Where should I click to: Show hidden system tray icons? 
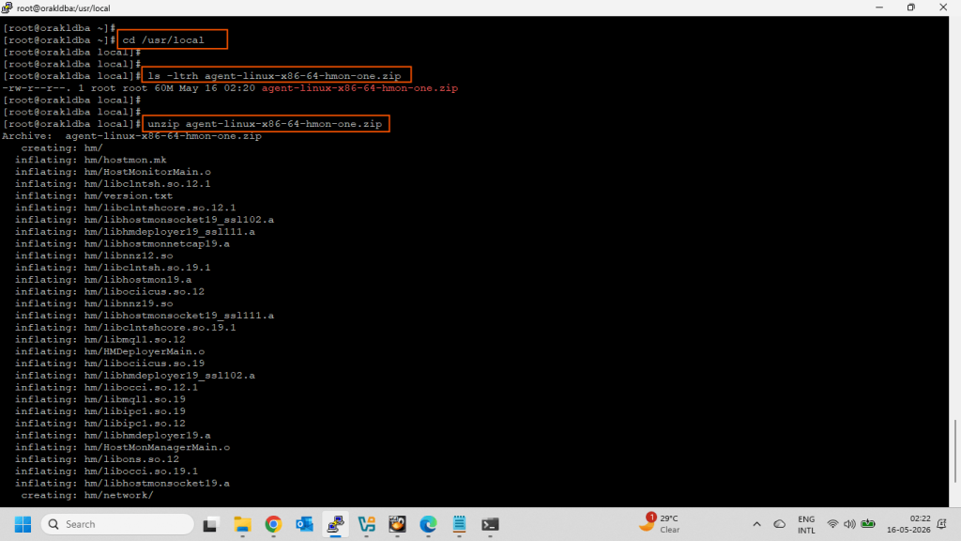[757, 524]
